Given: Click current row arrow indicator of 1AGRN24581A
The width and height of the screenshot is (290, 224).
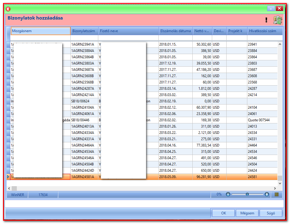Looking at the screenshot, I should pyautogui.click(x=8, y=177).
